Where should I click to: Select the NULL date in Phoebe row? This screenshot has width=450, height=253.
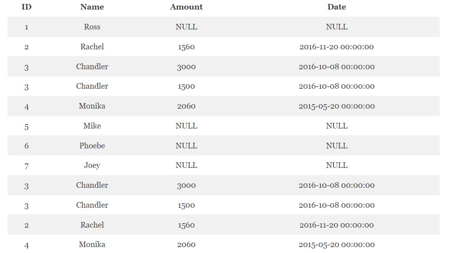click(337, 146)
